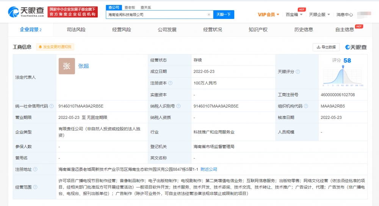This screenshot has width=379, height=206.
Task: Click the help icon beside 注册地址
Action: 35,169
